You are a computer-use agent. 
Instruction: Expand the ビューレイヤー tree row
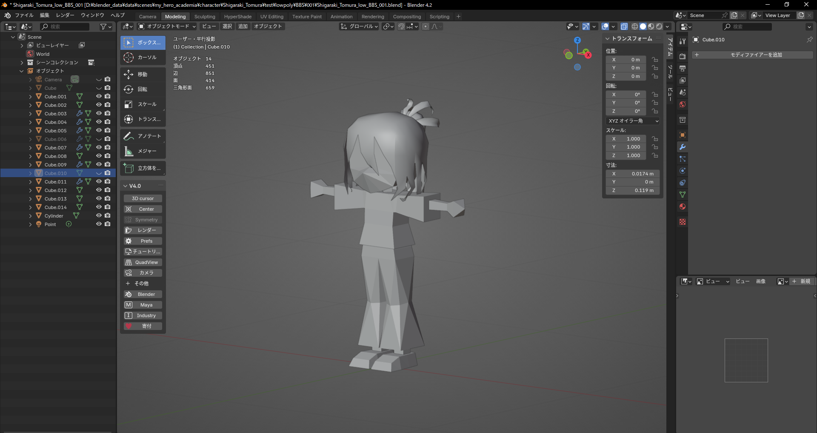pos(22,46)
